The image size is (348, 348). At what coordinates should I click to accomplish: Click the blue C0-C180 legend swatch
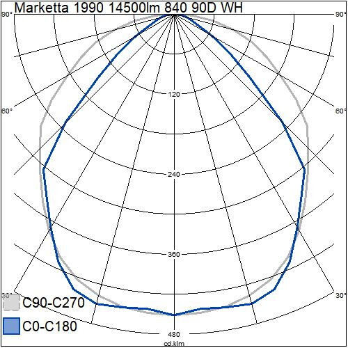point(11,326)
